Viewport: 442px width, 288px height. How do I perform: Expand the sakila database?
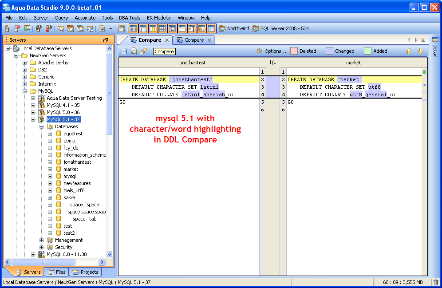(50, 197)
